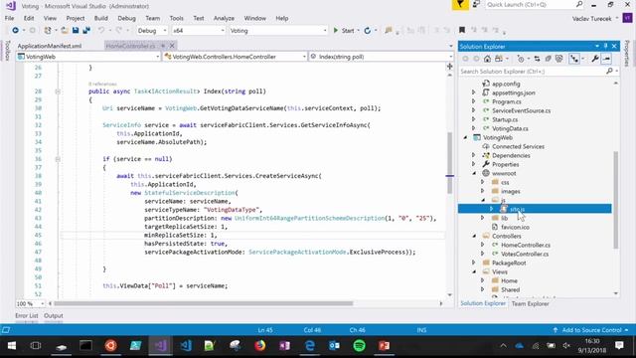The image size is (636, 358).
Task: Click the Save All toolbar icon
Action: (86, 31)
